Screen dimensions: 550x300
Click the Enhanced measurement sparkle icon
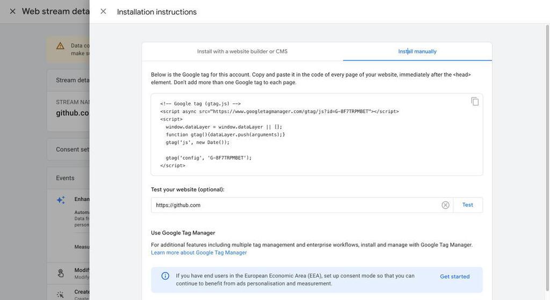point(61,200)
